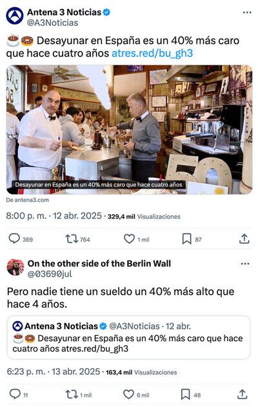Retweet the Antena 3 Noticias post
258x407 pixels.
tap(72, 239)
